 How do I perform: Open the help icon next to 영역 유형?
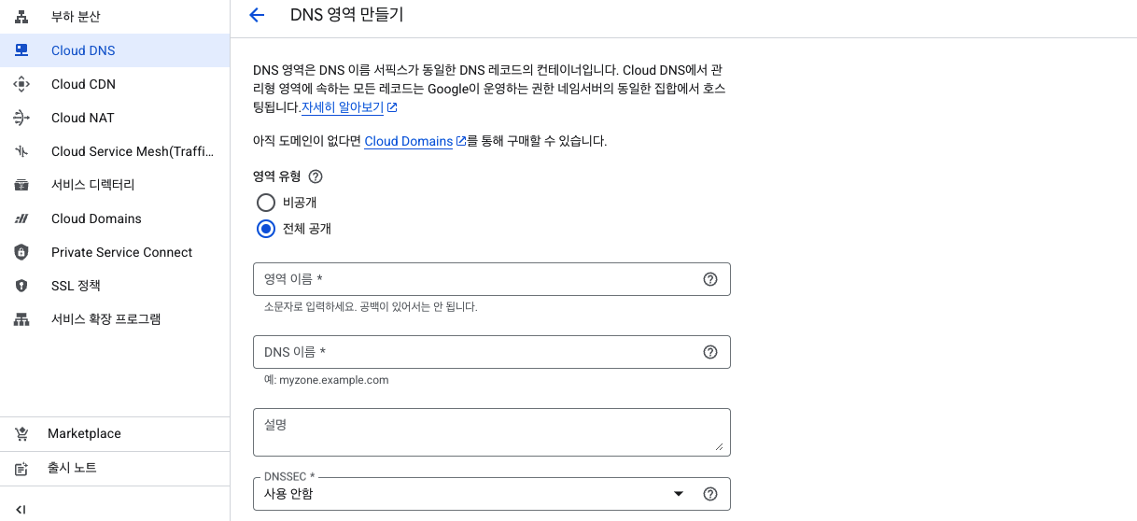[316, 176]
